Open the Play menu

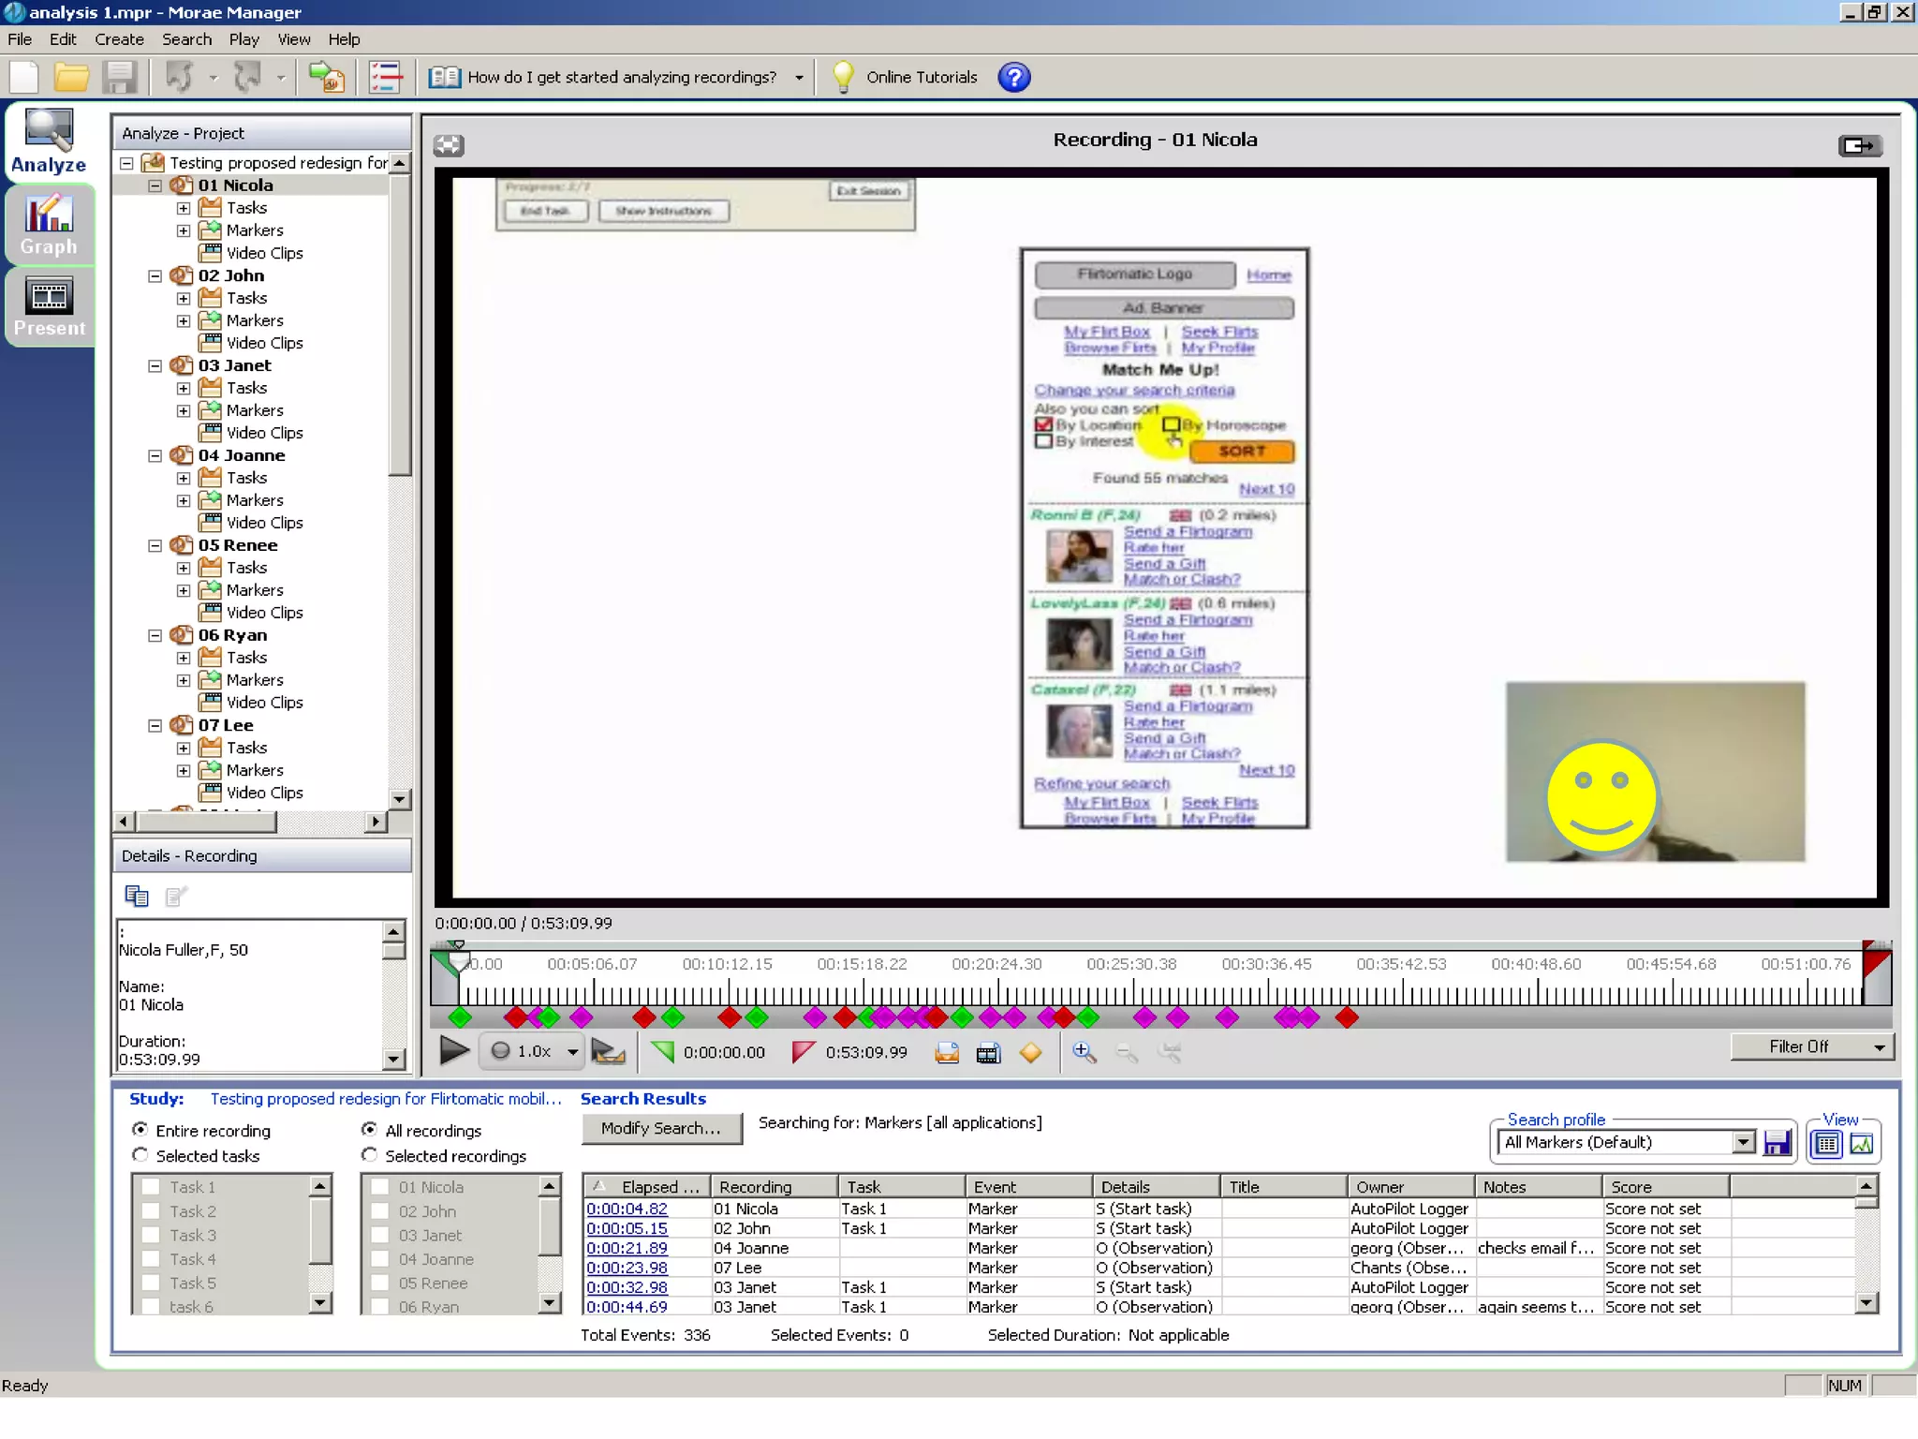click(243, 39)
